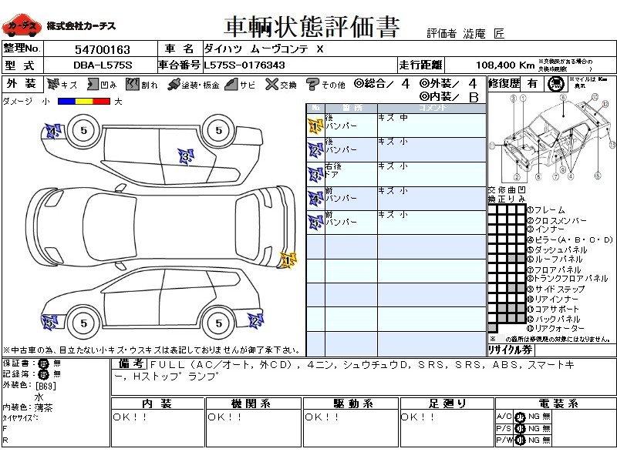Click the top-down car view diagram
The width and height of the screenshot is (617, 462).
coord(162,226)
